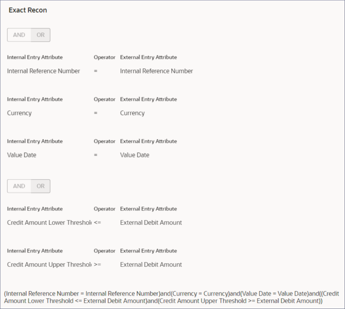Viewport: 345px width, 309px height.
Task: Select AND in the threshold rule group toggle
Action: pyautogui.click(x=19, y=186)
